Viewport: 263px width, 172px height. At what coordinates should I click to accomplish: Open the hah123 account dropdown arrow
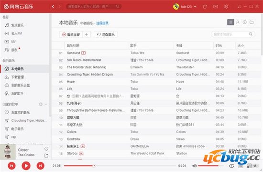pos(195,7)
